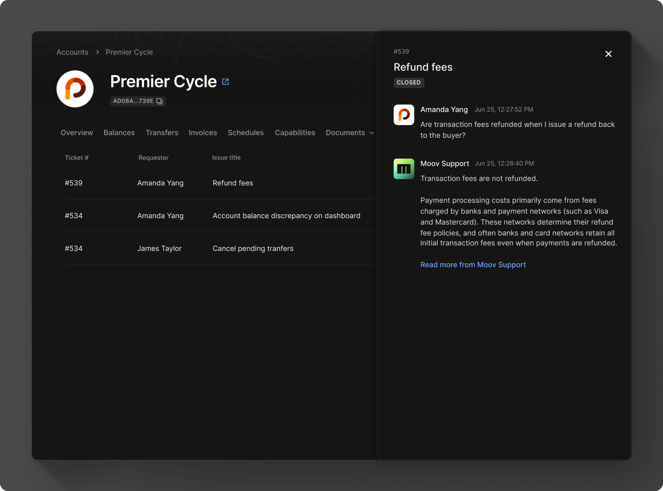Click the Ticket # column header
The image size is (663, 491).
click(x=76, y=158)
